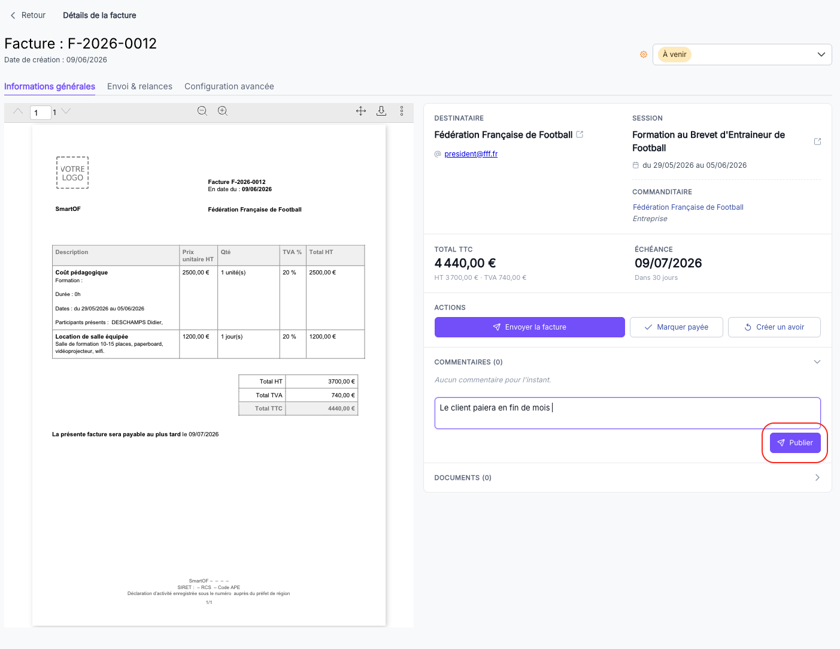Click the president@fff.fr email link
Viewport: 840px width, 649px height.
471,154
